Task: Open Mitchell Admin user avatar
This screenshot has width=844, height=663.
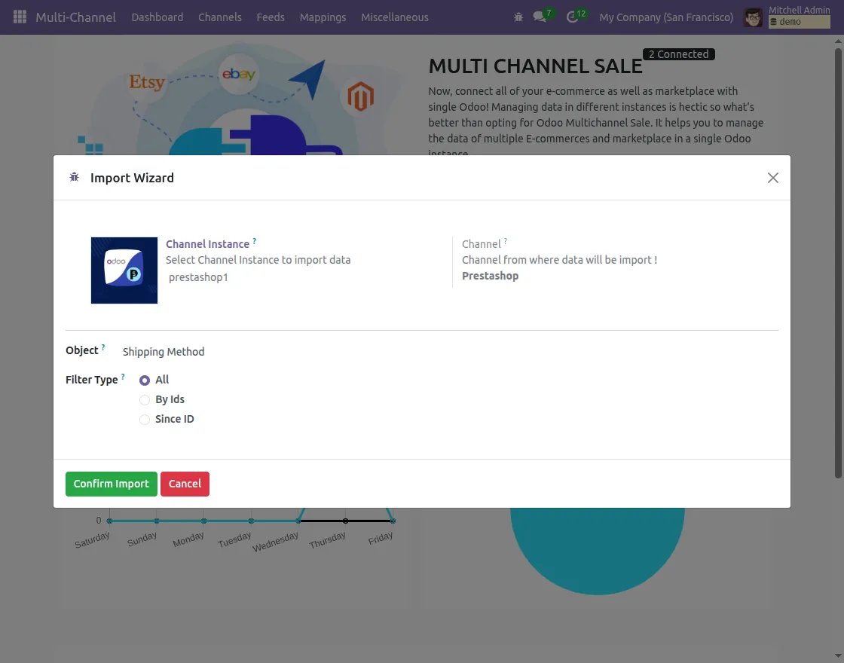Action: tap(752, 17)
